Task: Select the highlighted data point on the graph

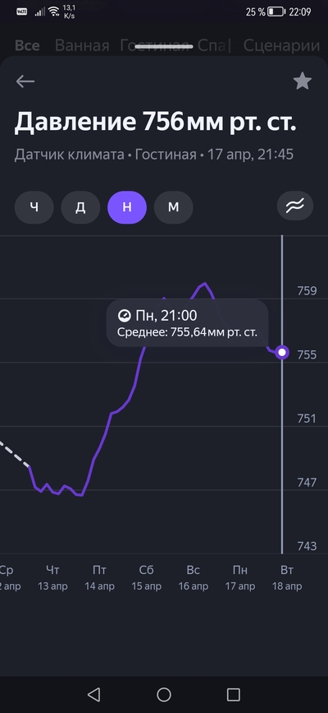Action: click(282, 352)
